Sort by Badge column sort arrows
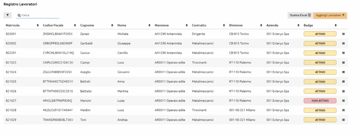Viewport: 361px width, 137px height. pos(336,25)
